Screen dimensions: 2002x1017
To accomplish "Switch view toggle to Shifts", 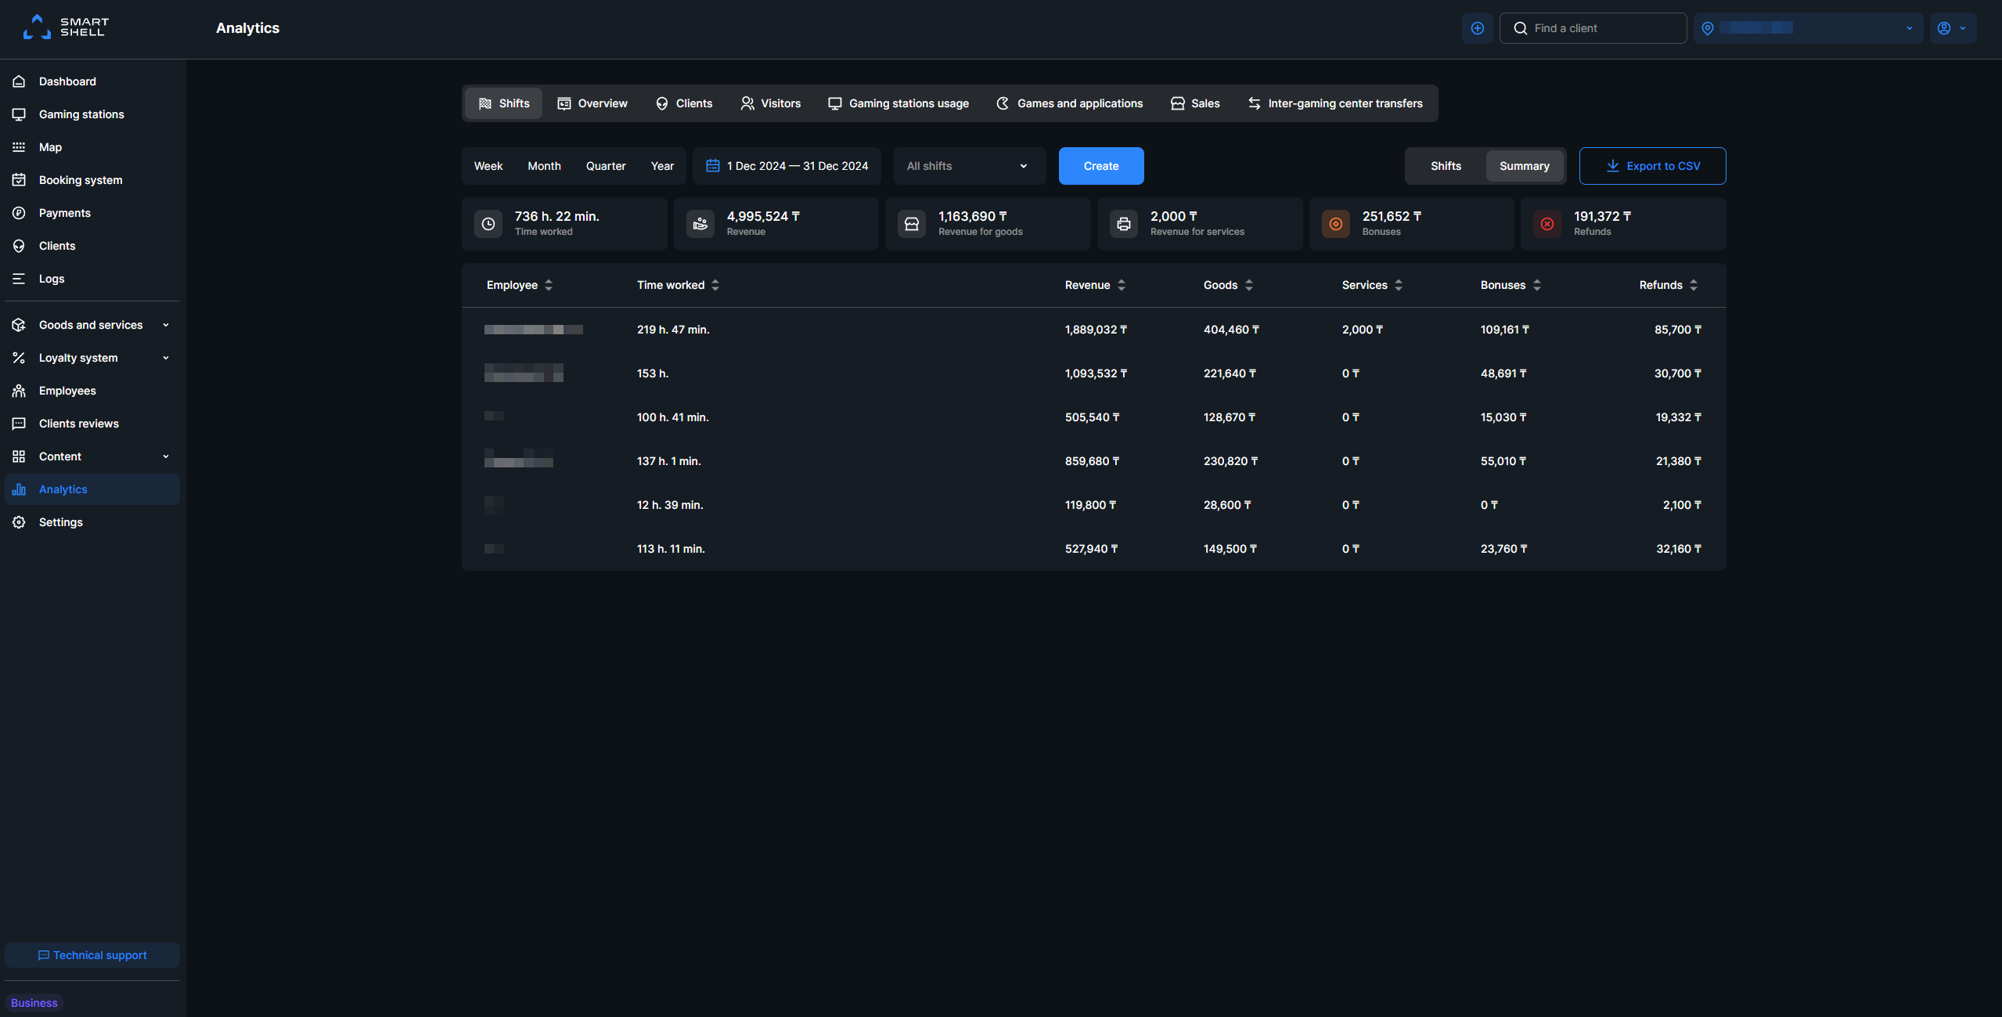I will pyautogui.click(x=1446, y=166).
